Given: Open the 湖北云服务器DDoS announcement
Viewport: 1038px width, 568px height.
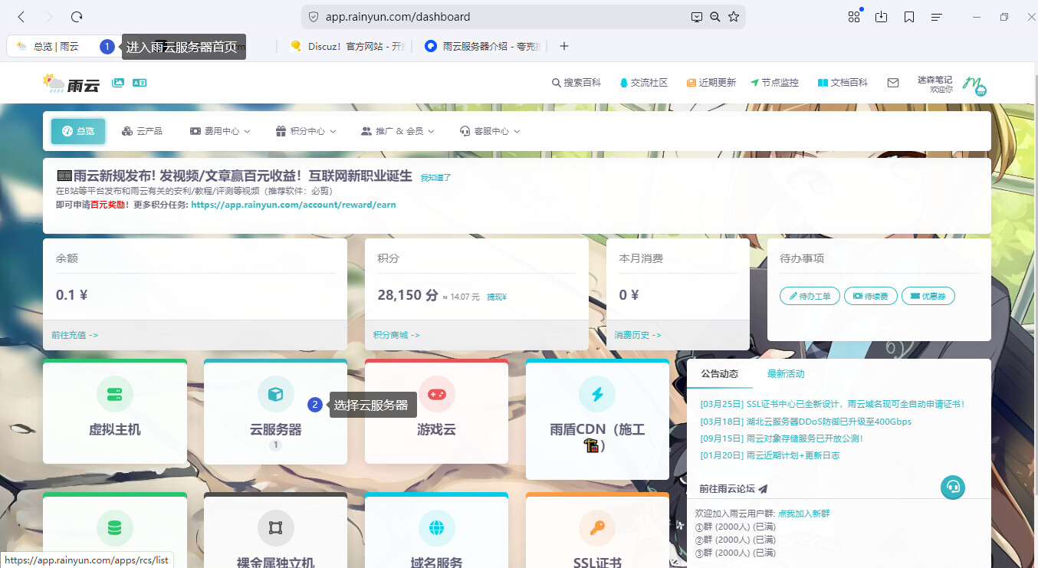Looking at the screenshot, I should [806, 422].
